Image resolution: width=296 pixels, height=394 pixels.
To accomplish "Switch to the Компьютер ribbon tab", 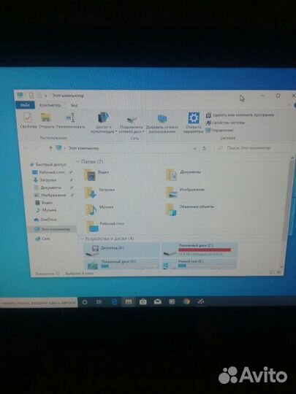I will [x=50, y=105].
